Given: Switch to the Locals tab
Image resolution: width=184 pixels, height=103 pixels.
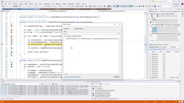Looking at the screenshot, I should pos(7,99).
